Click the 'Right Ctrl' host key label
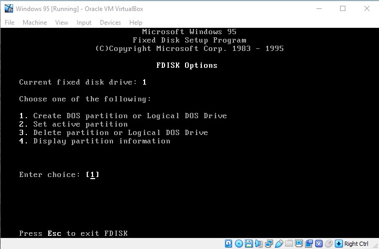The height and width of the screenshot is (249, 379). pyautogui.click(x=356, y=244)
